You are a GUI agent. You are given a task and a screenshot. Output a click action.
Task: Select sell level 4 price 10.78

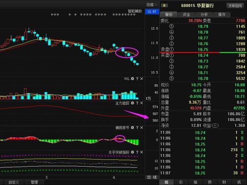[x=203, y=32]
